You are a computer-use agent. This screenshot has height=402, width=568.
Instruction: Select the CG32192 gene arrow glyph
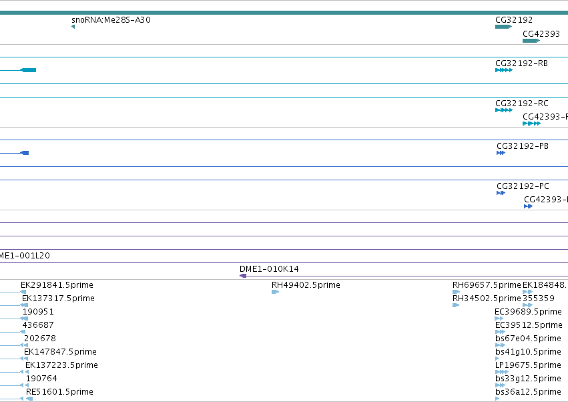(503, 27)
